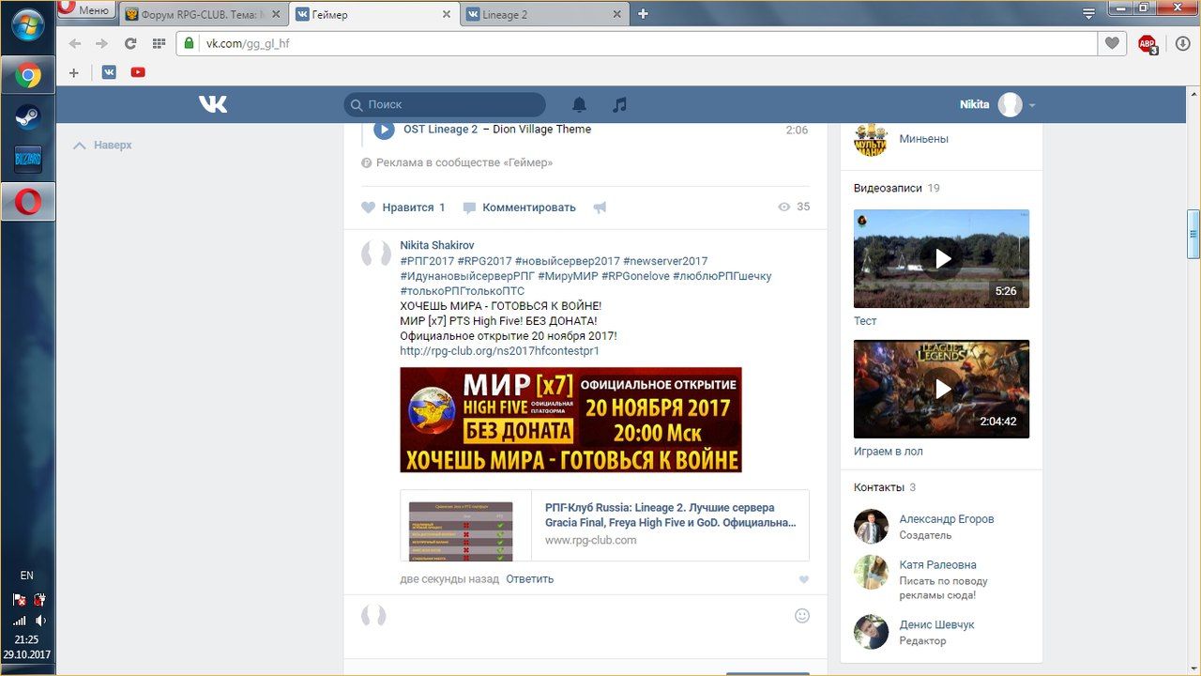
Task: Select the Геймер browser tab
Action: click(374, 14)
